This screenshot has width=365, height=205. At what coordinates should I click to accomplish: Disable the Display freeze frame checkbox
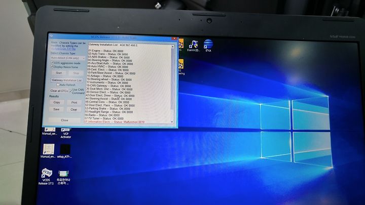tap(52, 67)
